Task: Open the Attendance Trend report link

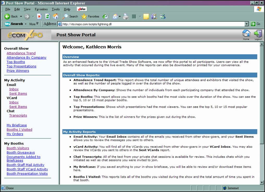Action: coord(21,53)
